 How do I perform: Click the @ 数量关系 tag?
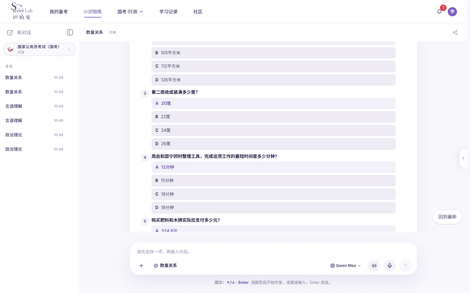click(x=165, y=266)
